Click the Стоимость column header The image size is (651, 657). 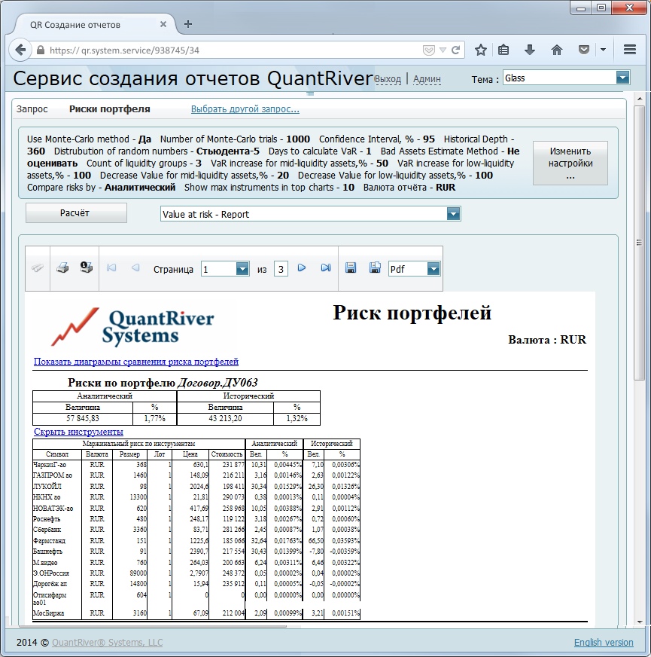[227, 454]
